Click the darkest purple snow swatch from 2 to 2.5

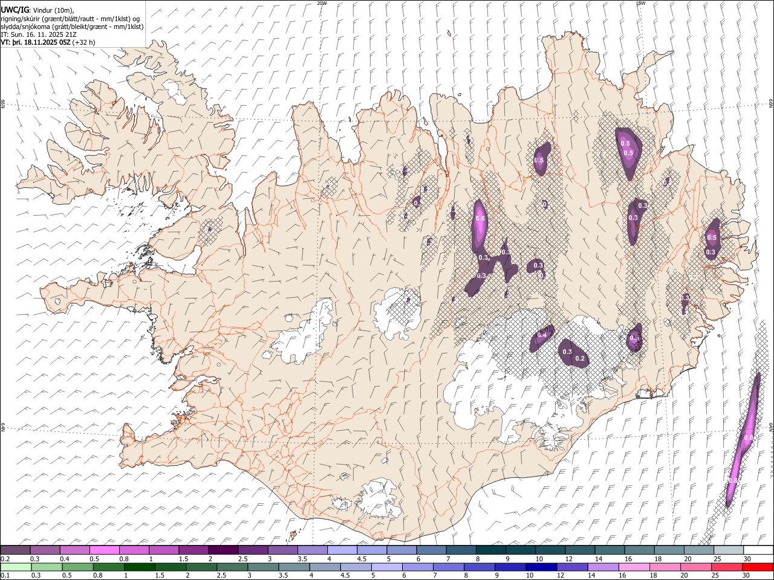point(223,550)
